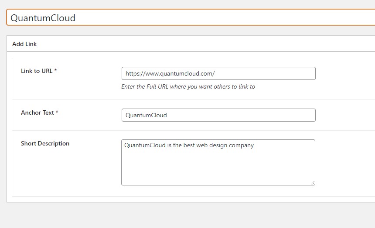The image size is (375, 228).
Task: Select the Anchor Text input field
Action: pos(218,115)
